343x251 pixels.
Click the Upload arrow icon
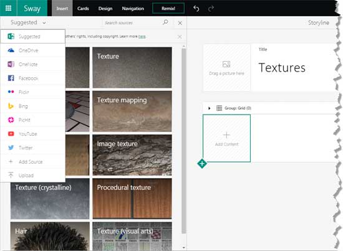coord(11,175)
